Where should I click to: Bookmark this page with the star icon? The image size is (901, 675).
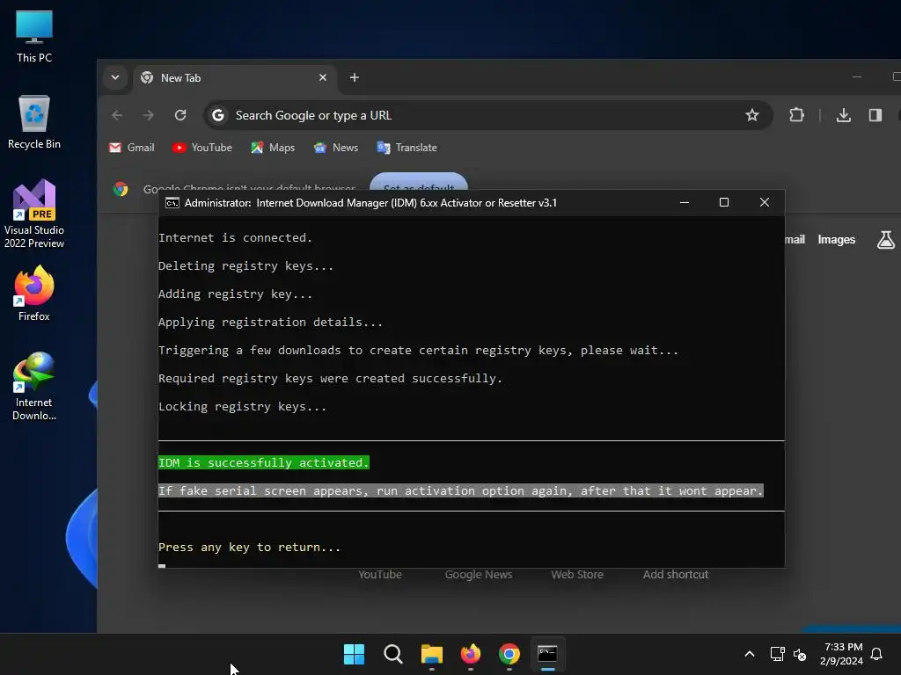[751, 115]
